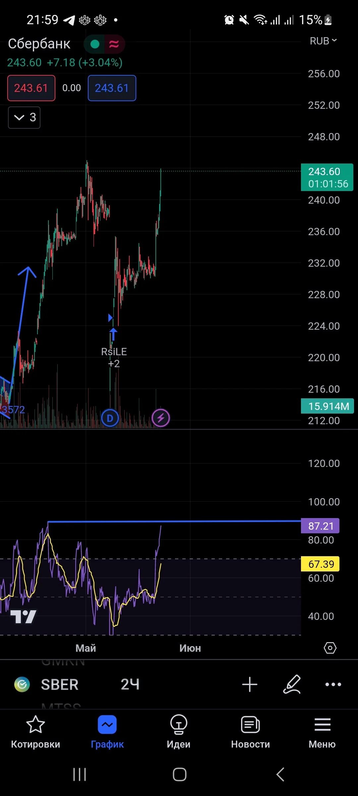Tap the Android back button
Viewport: 358px width, 796px height.
[280, 774]
